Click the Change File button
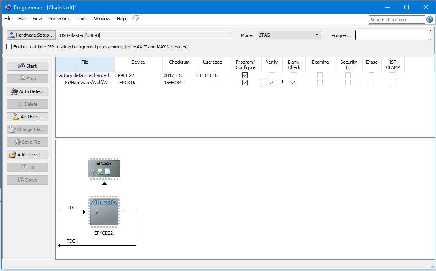 click(27, 129)
